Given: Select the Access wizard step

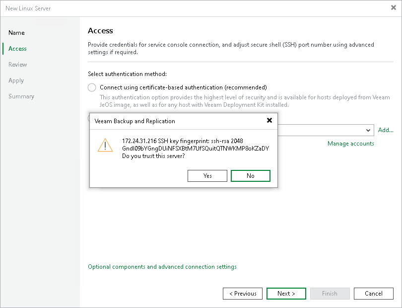Looking at the screenshot, I should [x=17, y=49].
